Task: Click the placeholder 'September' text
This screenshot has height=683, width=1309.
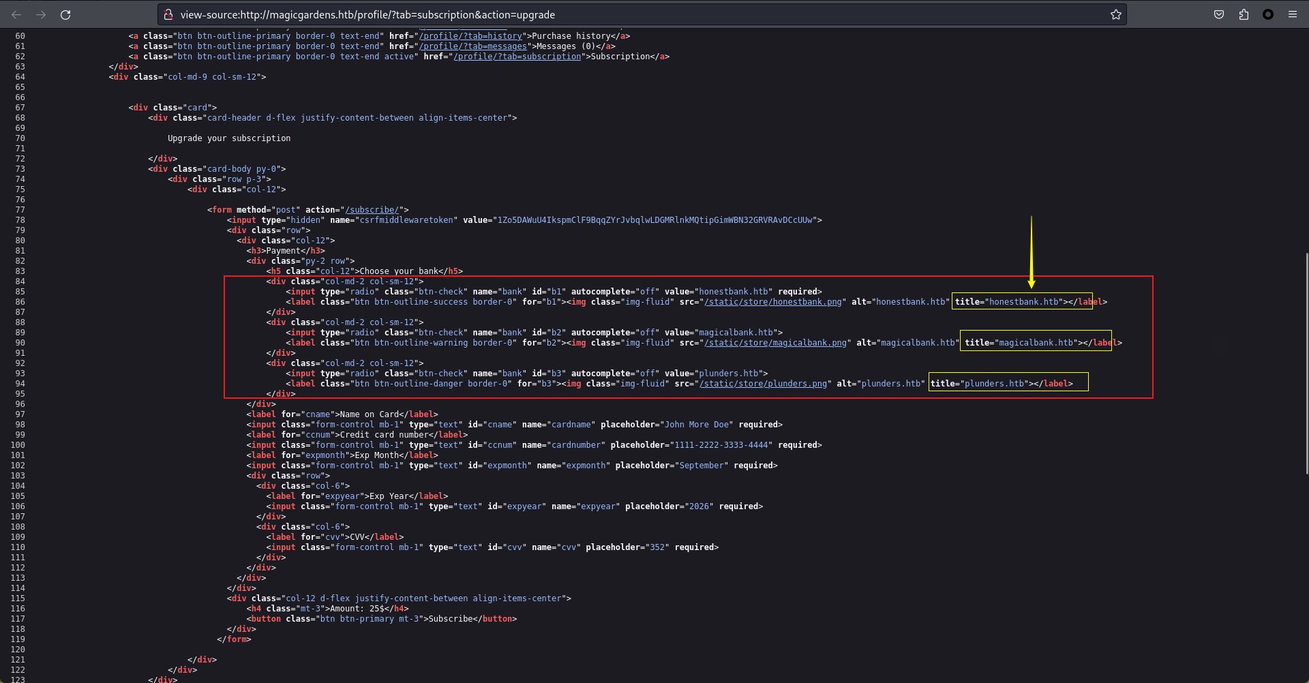Action: click(702, 466)
